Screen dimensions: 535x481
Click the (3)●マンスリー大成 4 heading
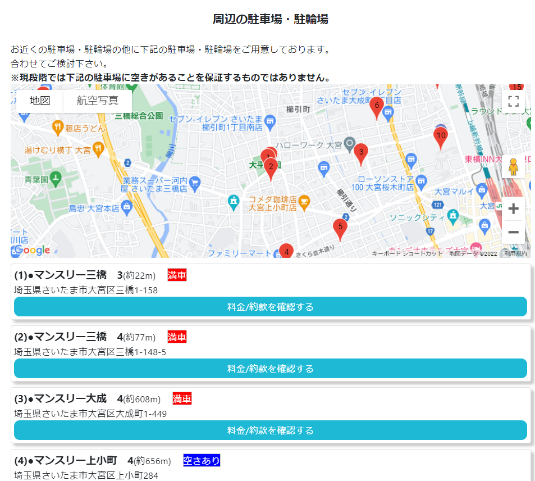click(x=68, y=398)
